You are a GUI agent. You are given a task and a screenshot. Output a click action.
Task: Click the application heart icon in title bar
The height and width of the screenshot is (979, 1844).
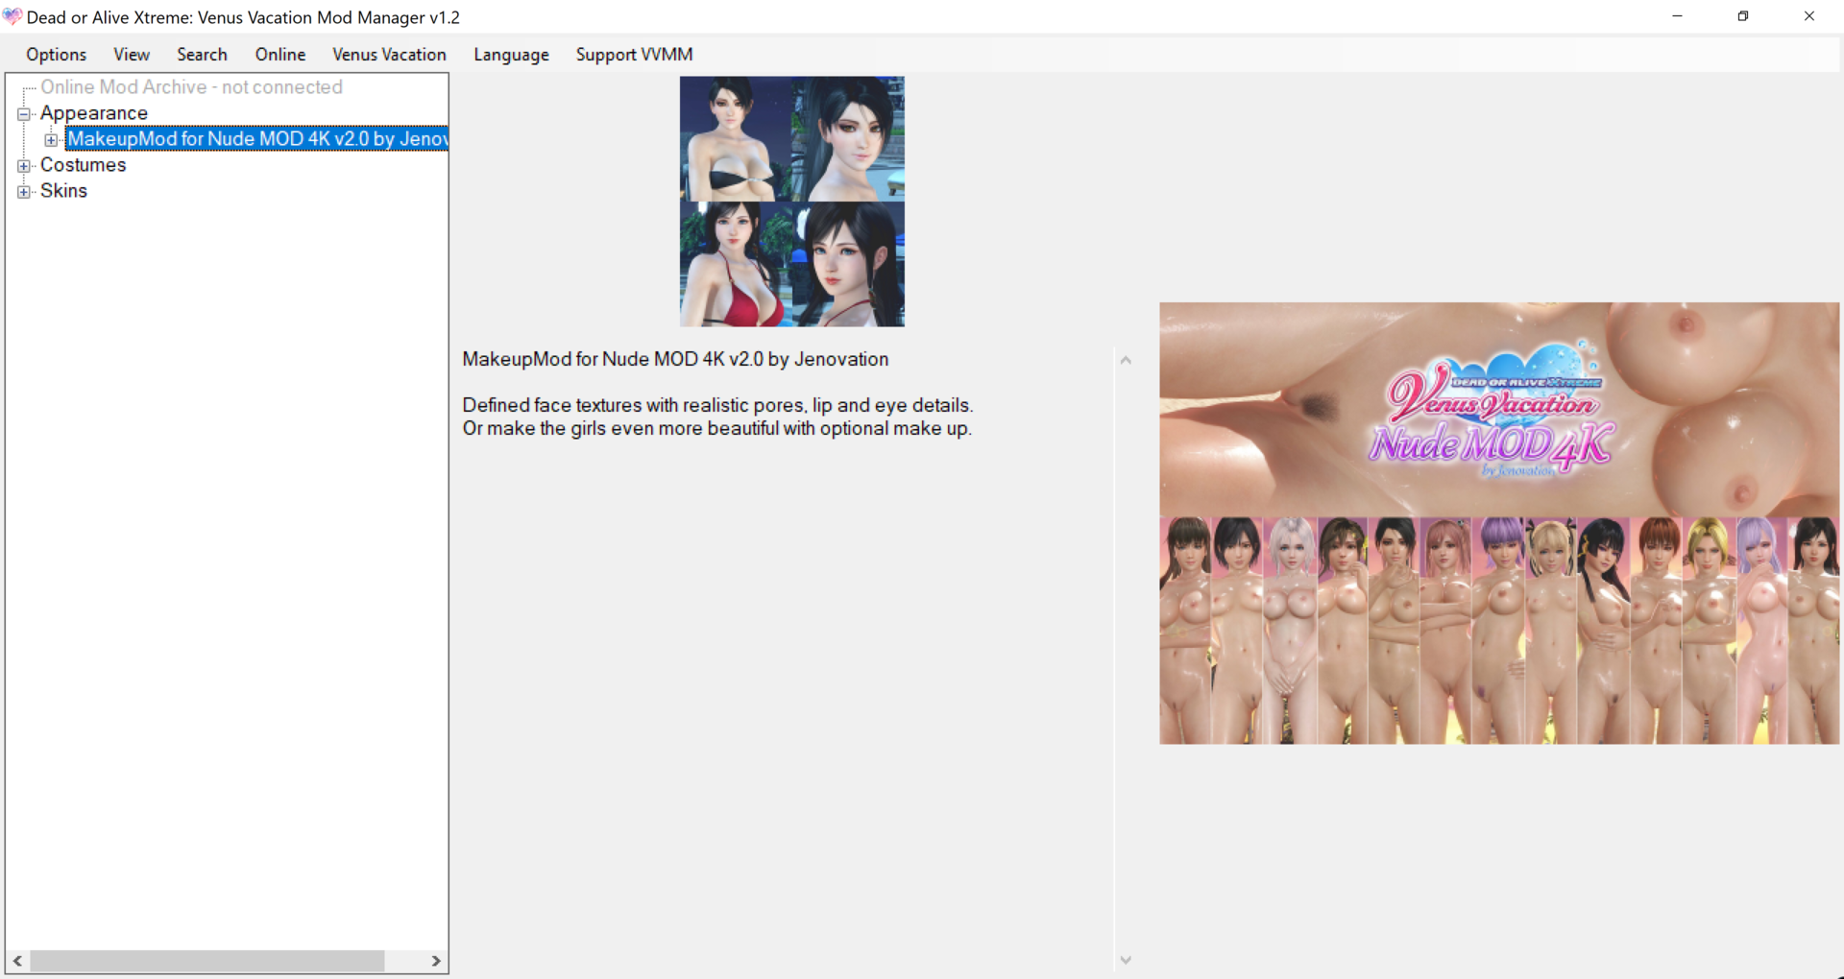coord(12,16)
